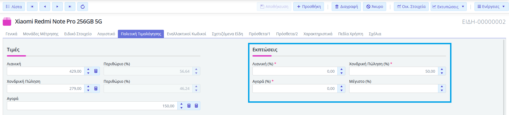Click the Χονδρική Πώληση price field 279,00
509x115 pixels.
(46, 89)
